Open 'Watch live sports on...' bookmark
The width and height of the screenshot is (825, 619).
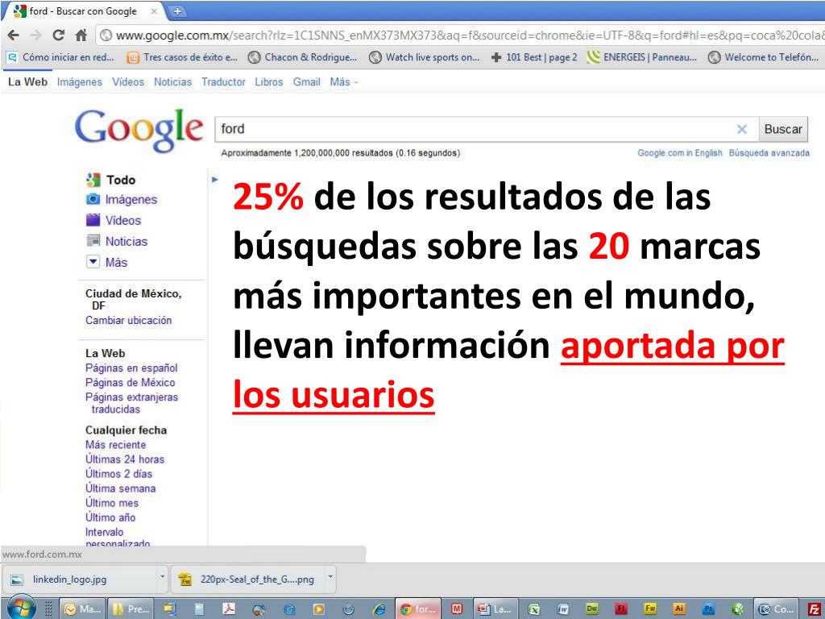[425, 57]
